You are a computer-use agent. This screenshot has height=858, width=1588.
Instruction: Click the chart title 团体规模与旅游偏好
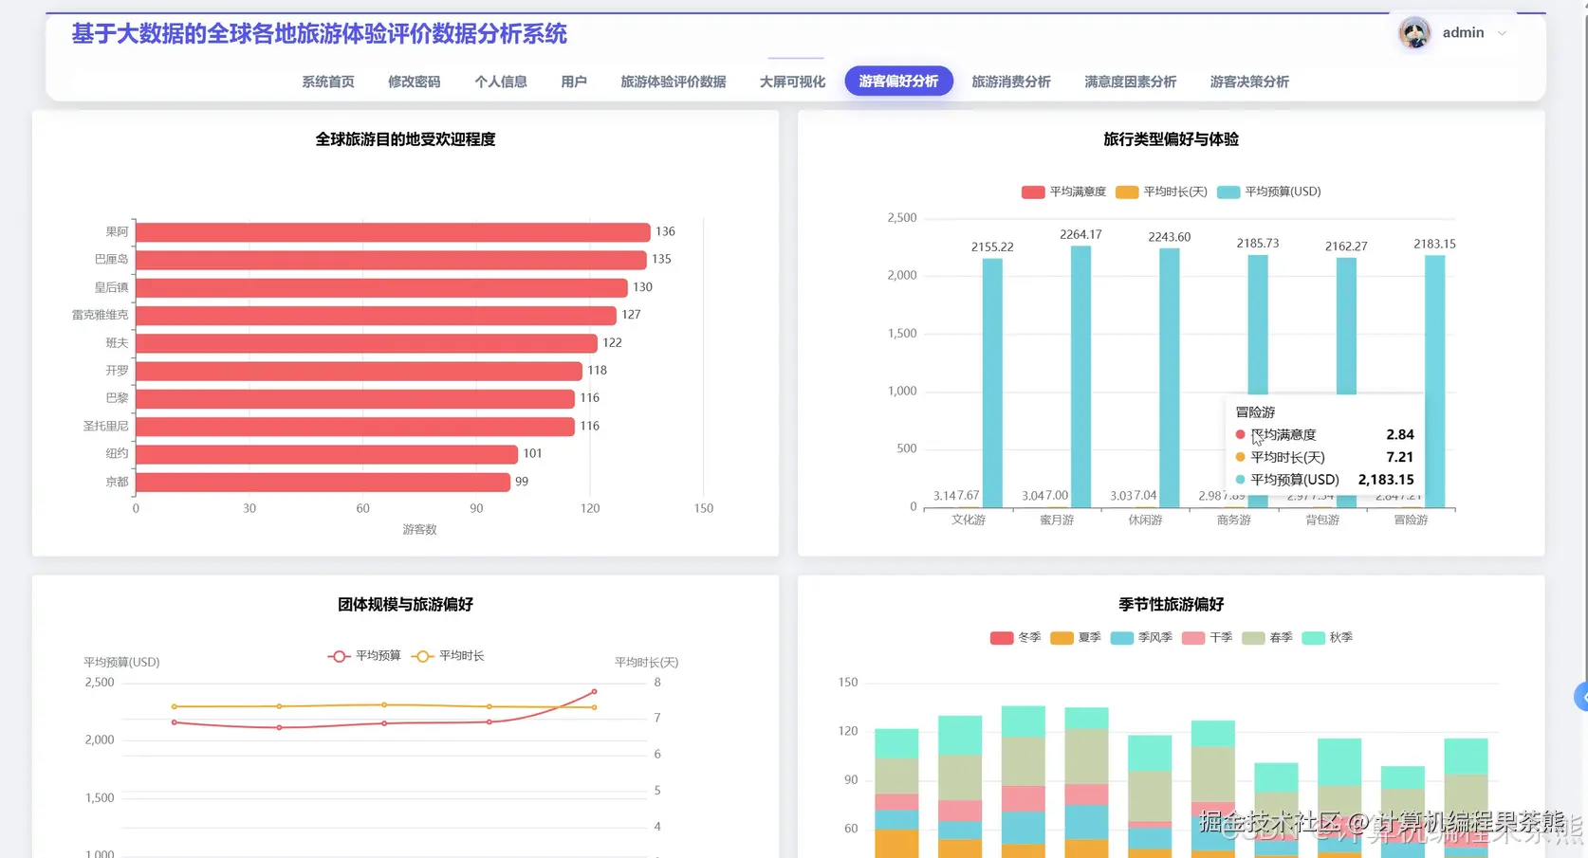405,605
